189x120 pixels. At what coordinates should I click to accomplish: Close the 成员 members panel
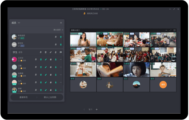coord(61,23)
